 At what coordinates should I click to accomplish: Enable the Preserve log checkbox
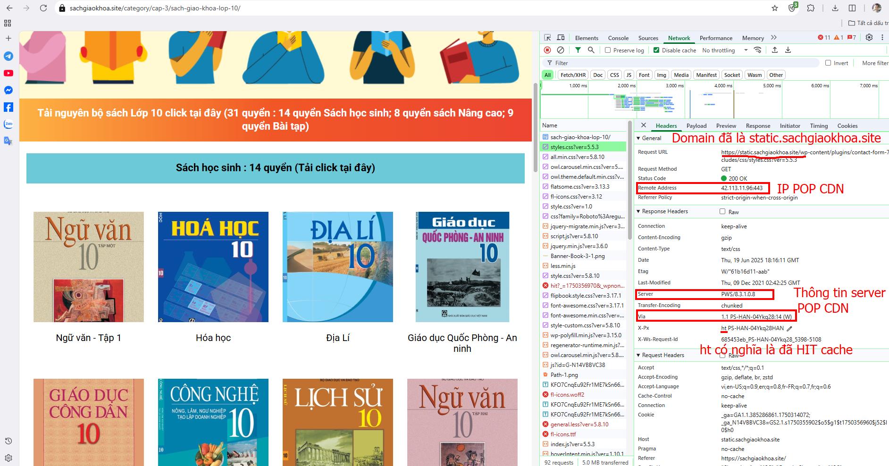click(608, 50)
